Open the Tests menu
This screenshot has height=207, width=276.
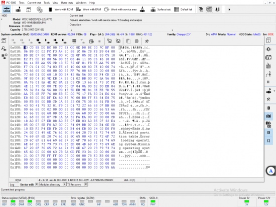(x=22, y=2)
